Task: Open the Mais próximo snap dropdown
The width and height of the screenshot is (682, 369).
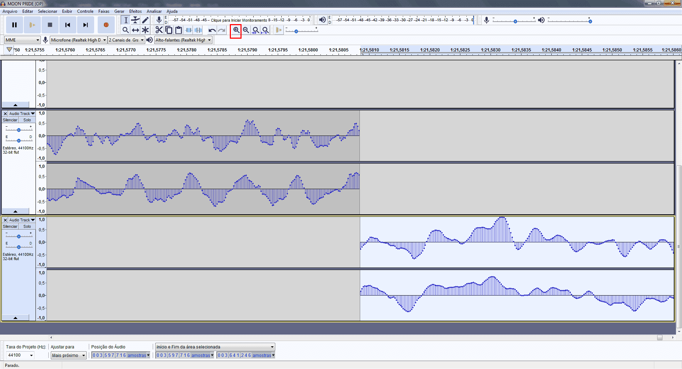Action: click(69, 355)
